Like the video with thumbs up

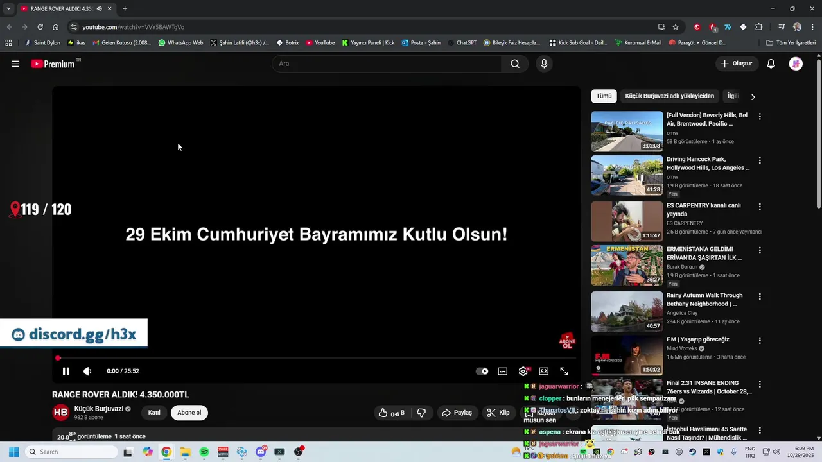pyautogui.click(x=391, y=413)
